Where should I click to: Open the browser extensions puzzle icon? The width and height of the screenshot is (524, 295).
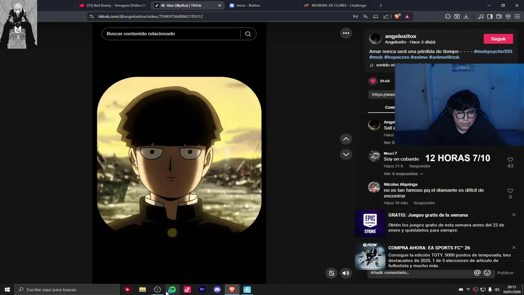tap(448, 16)
